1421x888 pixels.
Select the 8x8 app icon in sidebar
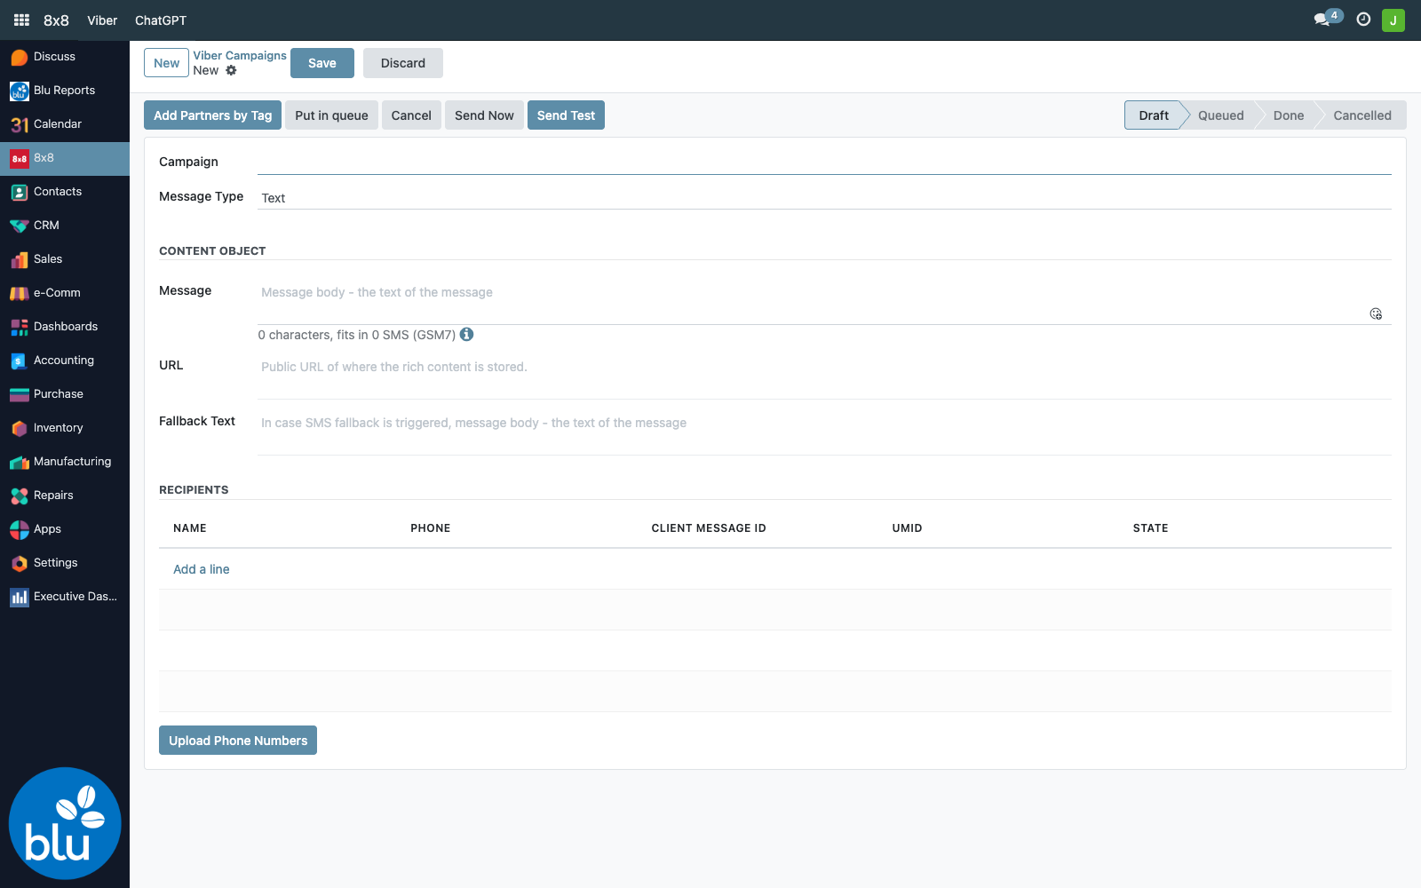click(19, 158)
